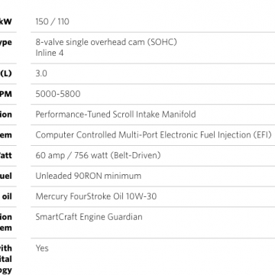Click the 3.0 displacement value
Screen dimensions: 275x275
click(x=41, y=73)
